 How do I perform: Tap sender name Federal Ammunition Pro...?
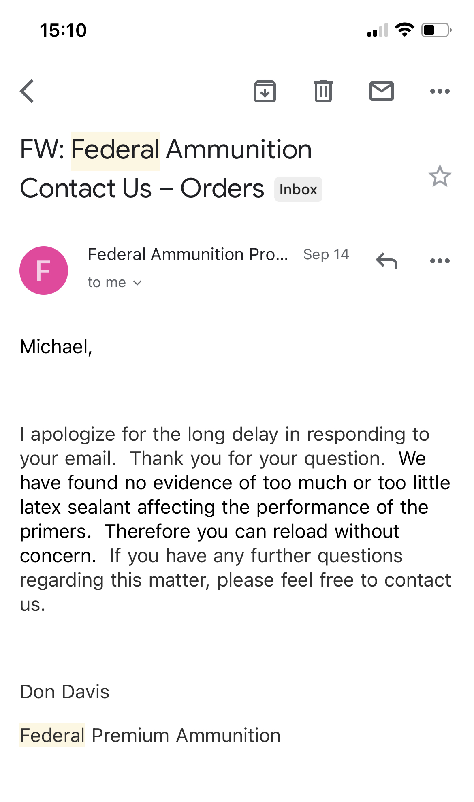(188, 254)
